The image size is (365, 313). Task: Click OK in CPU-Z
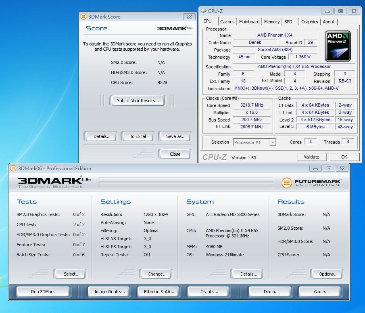click(x=344, y=157)
